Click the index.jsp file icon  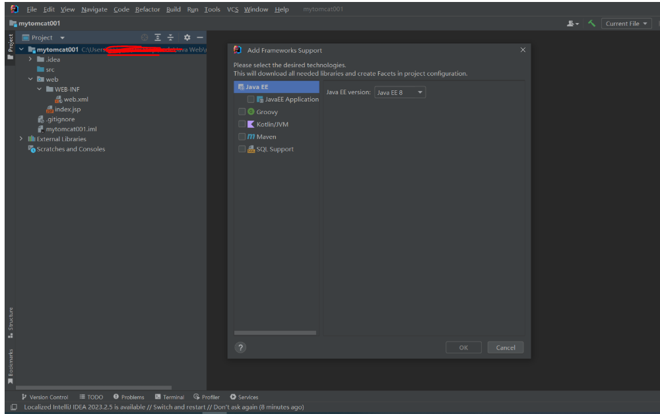(49, 109)
